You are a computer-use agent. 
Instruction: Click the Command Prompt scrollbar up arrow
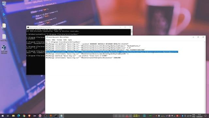(x=132, y=30)
